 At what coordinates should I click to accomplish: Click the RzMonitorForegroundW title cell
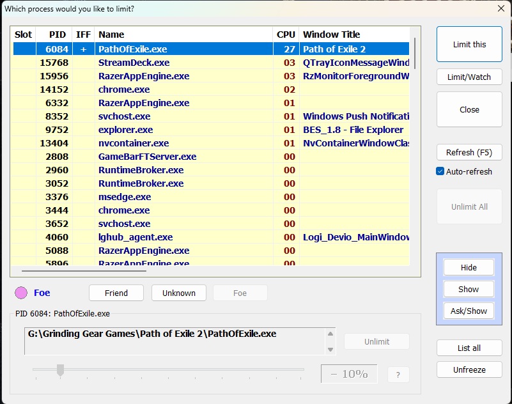click(354, 76)
